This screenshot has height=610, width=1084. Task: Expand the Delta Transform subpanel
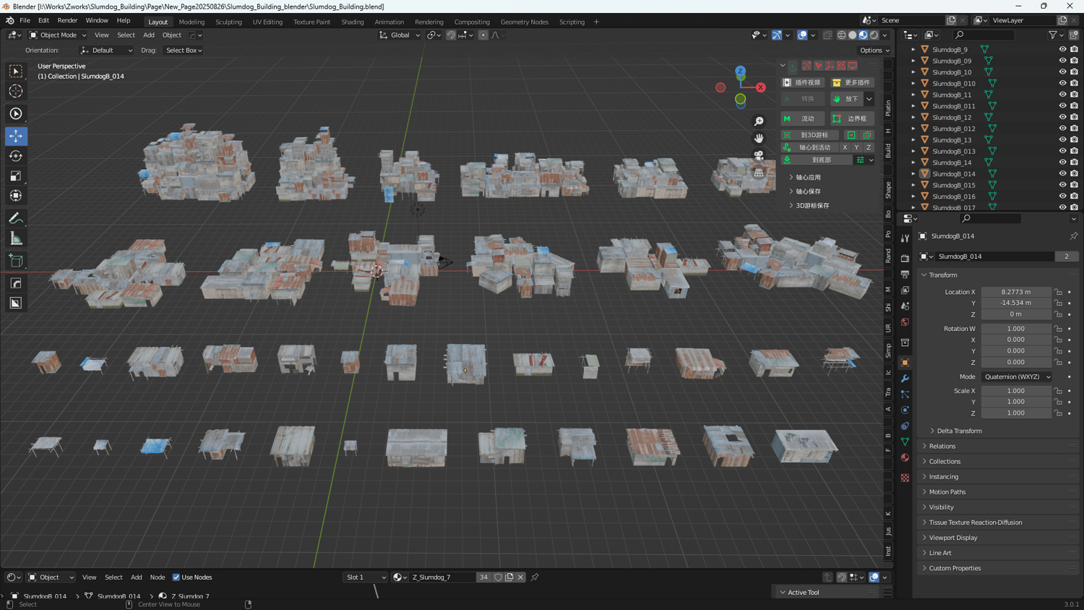pos(959,431)
